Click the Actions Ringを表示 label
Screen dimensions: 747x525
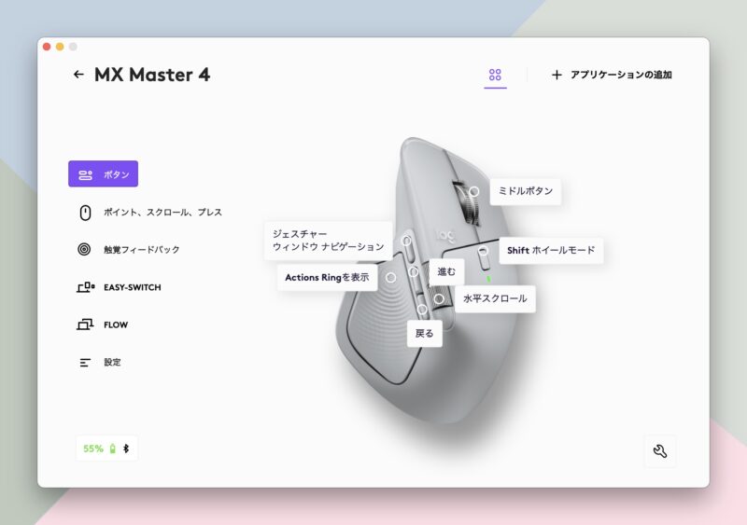pyautogui.click(x=327, y=277)
